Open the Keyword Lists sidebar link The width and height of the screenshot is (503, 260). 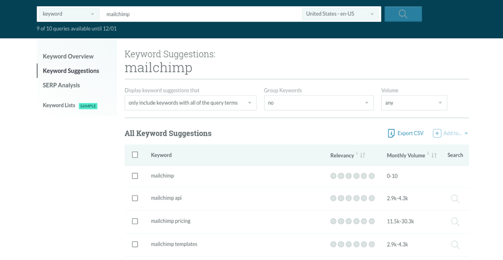pos(59,105)
